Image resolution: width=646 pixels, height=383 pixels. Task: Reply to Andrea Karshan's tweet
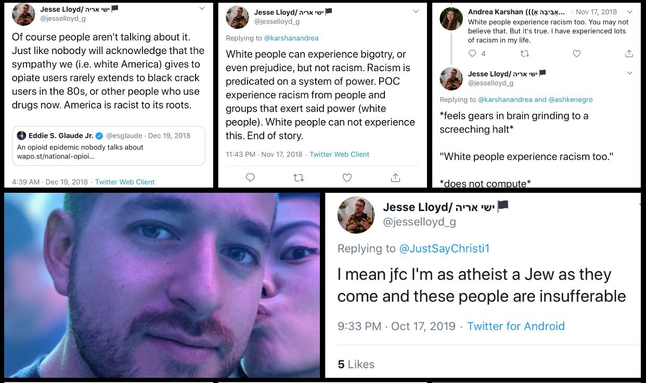pyautogui.click(x=472, y=54)
